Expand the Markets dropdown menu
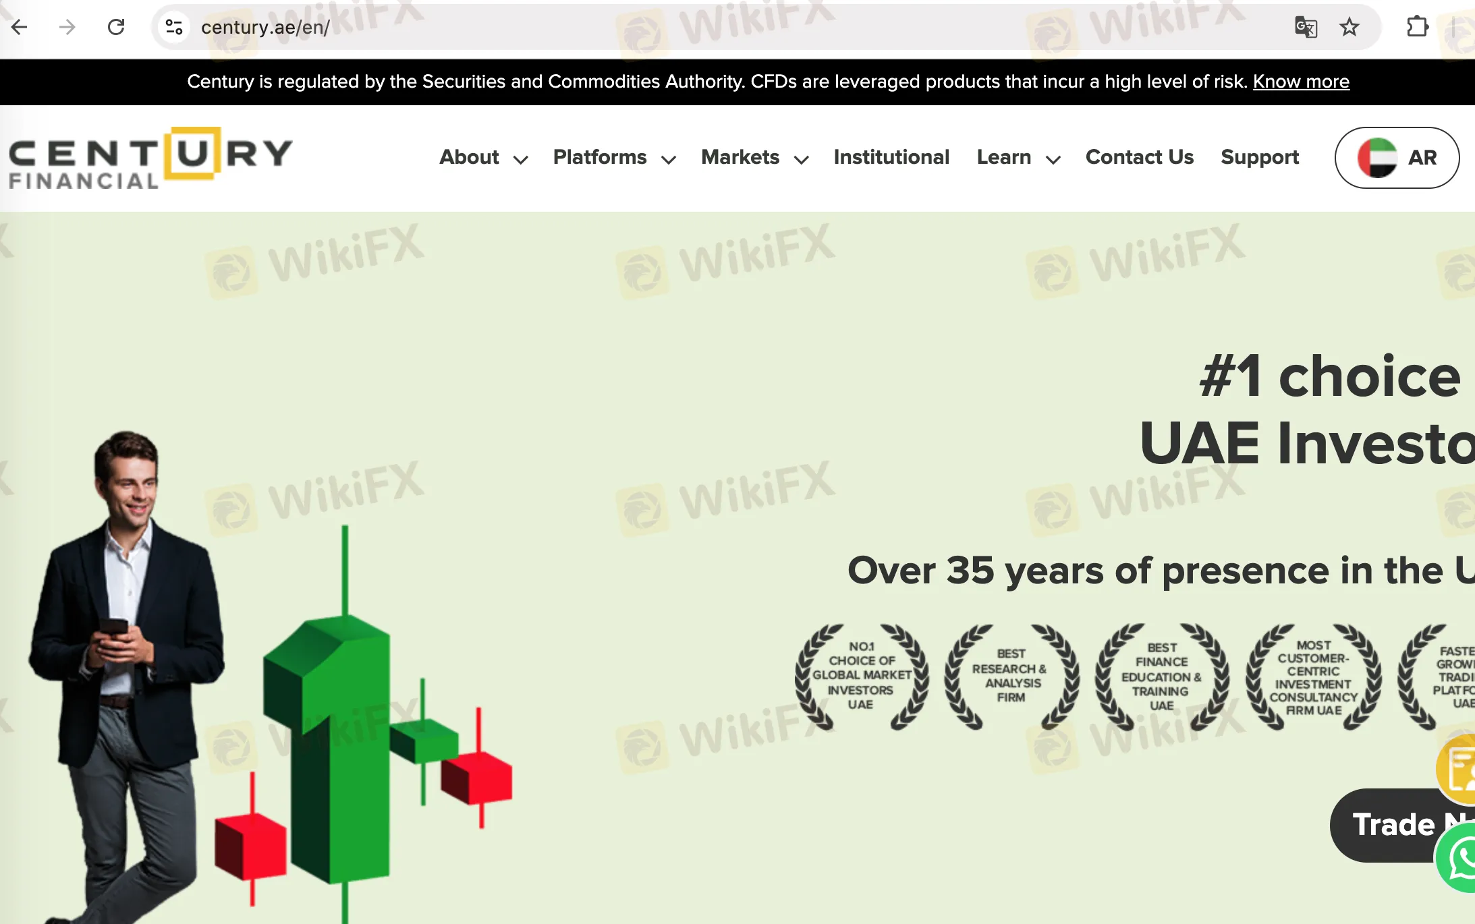Viewport: 1475px width, 924px height. pyautogui.click(x=754, y=158)
